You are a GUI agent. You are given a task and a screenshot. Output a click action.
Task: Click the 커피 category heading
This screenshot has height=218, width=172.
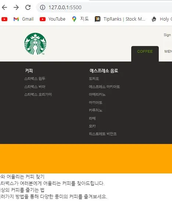click(x=29, y=71)
